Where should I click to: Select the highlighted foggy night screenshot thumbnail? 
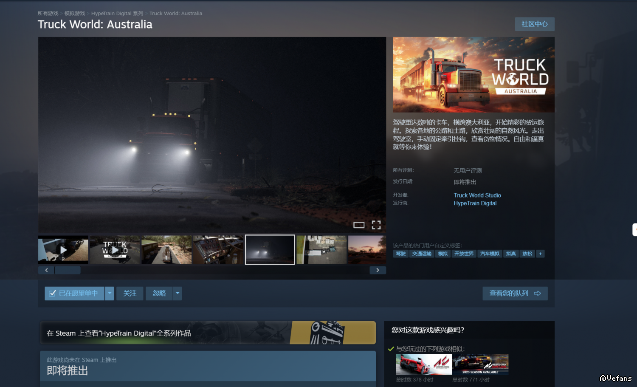click(x=270, y=250)
